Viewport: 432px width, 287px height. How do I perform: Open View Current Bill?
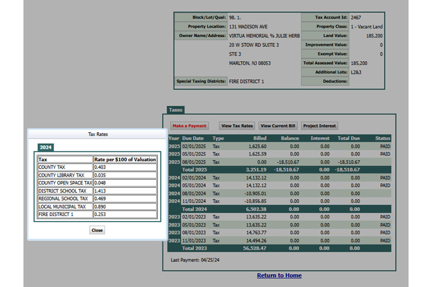(278, 126)
